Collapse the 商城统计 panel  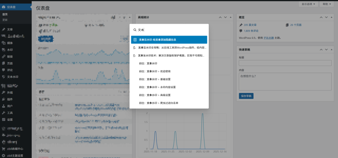tap(231, 17)
